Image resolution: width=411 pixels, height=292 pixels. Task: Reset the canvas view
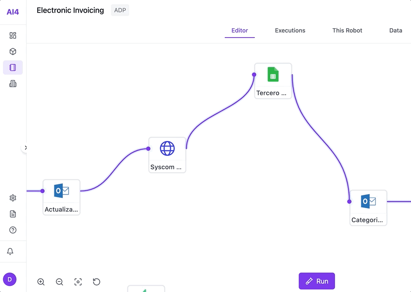click(97, 282)
